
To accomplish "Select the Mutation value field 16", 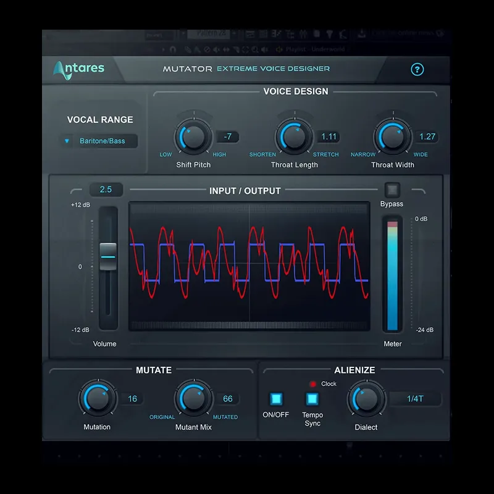I will click(132, 399).
